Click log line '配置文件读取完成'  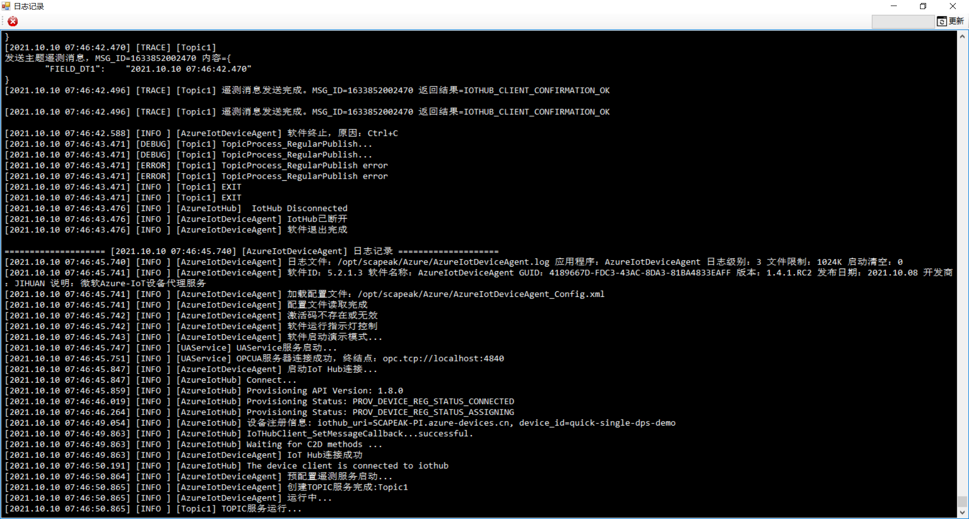tap(186, 305)
